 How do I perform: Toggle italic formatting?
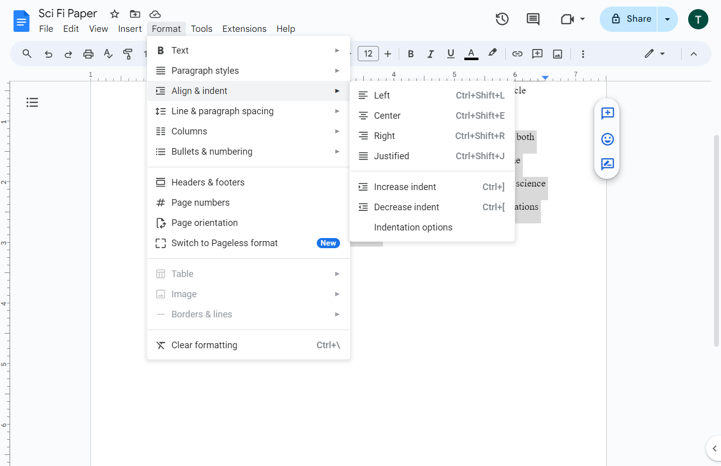point(430,54)
